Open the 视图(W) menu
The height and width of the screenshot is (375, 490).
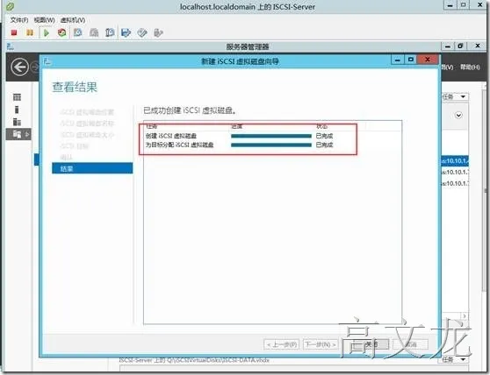point(44,20)
